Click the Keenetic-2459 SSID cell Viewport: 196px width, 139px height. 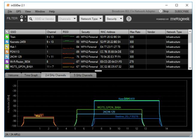[28, 42]
